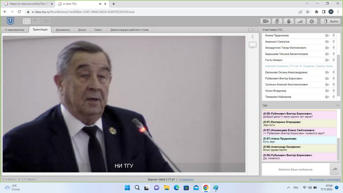
Task: Collapse side panel with left chevron
Action: (x=253, y=37)
